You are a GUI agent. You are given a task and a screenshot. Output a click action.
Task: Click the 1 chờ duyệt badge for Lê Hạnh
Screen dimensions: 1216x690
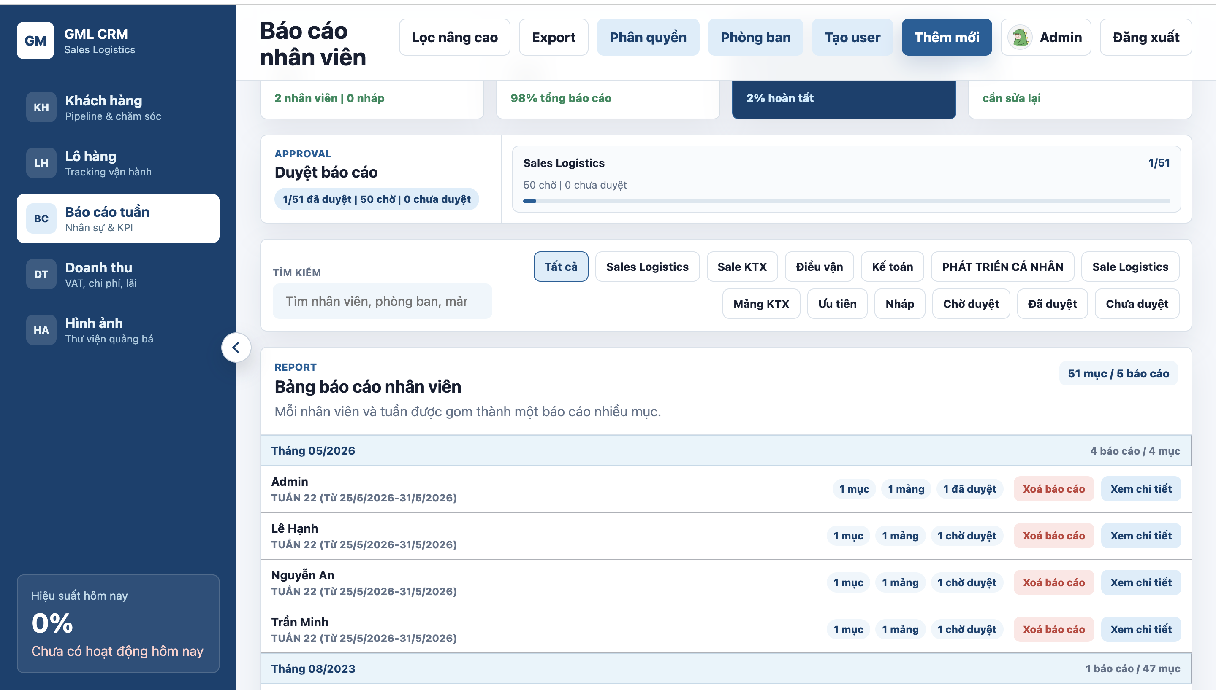pyautogui.click(x=967, y=536)
